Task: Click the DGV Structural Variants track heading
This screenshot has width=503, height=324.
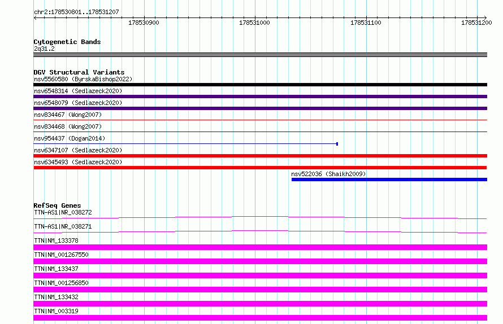Action: (79, 72)
